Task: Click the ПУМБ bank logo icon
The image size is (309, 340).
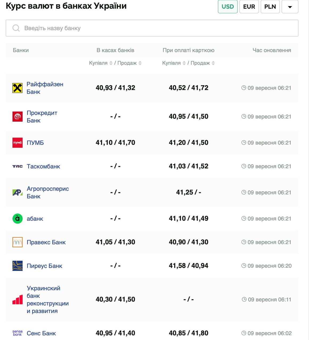Action: point(18,143)
